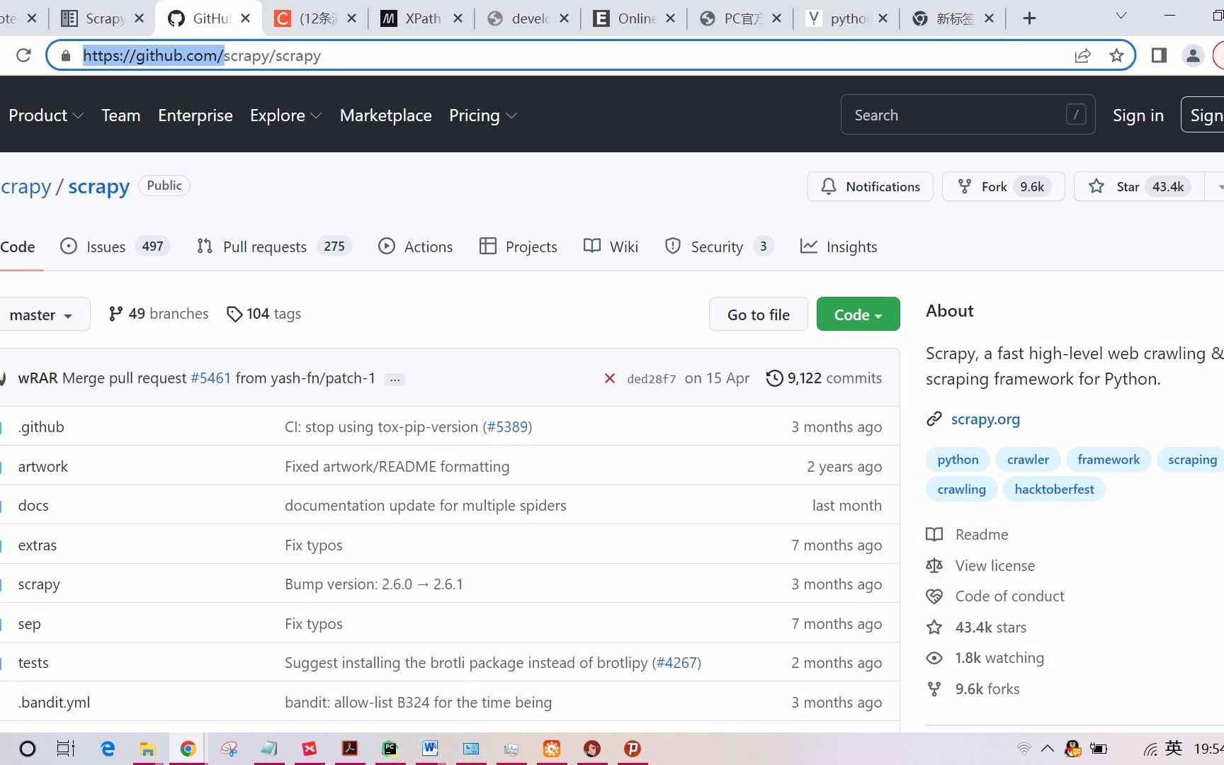Click the GitHub search field
This screenshot has height=765, width=1224.
pos(968,115)
